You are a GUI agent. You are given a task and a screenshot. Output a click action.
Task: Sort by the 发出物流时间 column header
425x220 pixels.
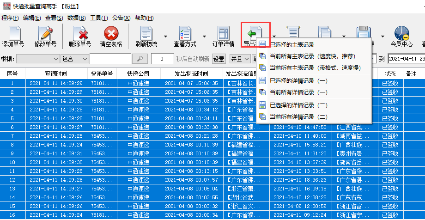tap(192, 73)
